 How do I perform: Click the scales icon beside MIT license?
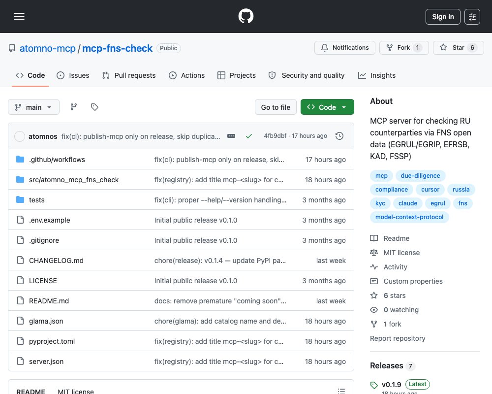tap(374, 252)
